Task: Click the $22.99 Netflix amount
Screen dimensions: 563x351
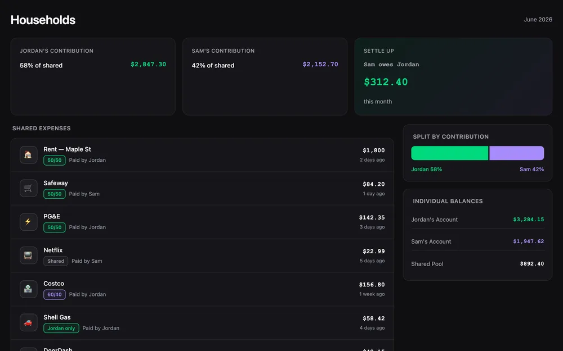Action: pyautogui.click(x=373, y=251)
